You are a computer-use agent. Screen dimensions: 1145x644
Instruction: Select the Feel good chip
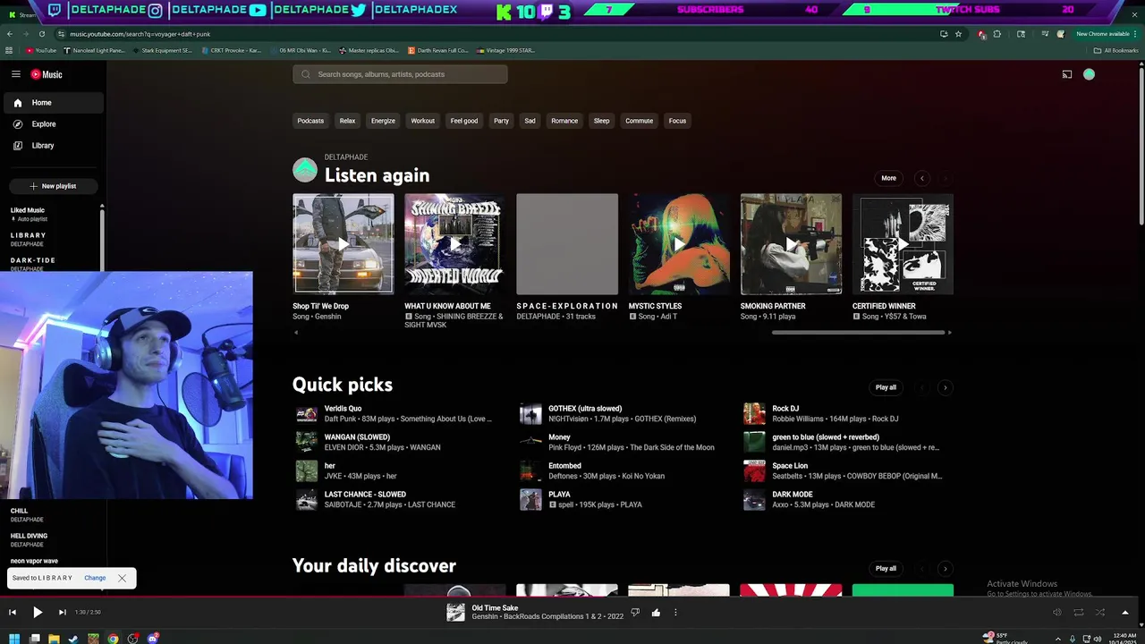(464, 121)
